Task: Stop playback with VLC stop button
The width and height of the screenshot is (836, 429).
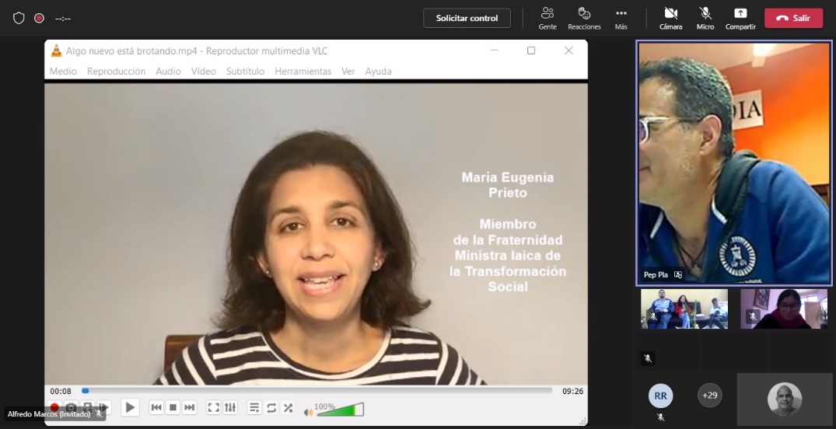Action: [x=173, y=407]
